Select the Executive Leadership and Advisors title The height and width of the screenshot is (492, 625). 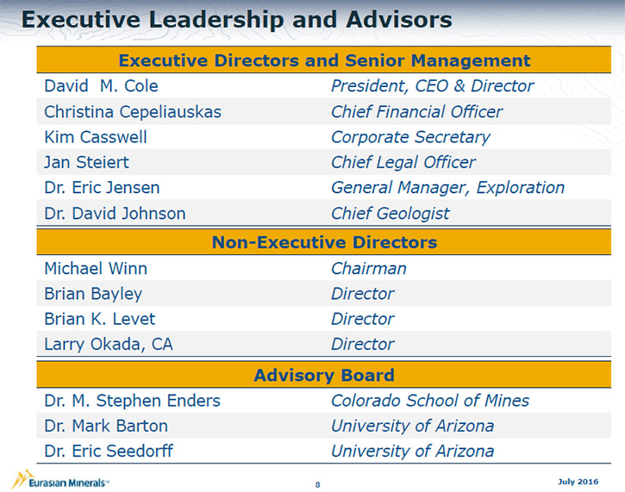[237, 20]
